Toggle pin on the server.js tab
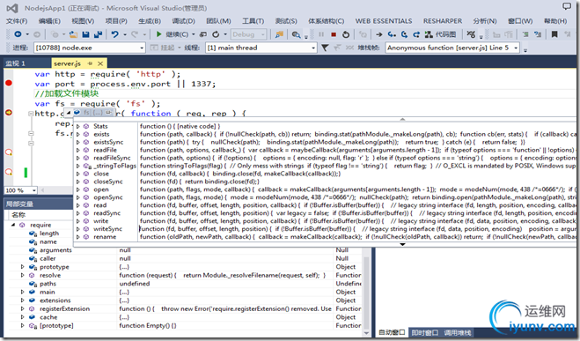The width and height of the screenshot is (580, 341). 90,63
